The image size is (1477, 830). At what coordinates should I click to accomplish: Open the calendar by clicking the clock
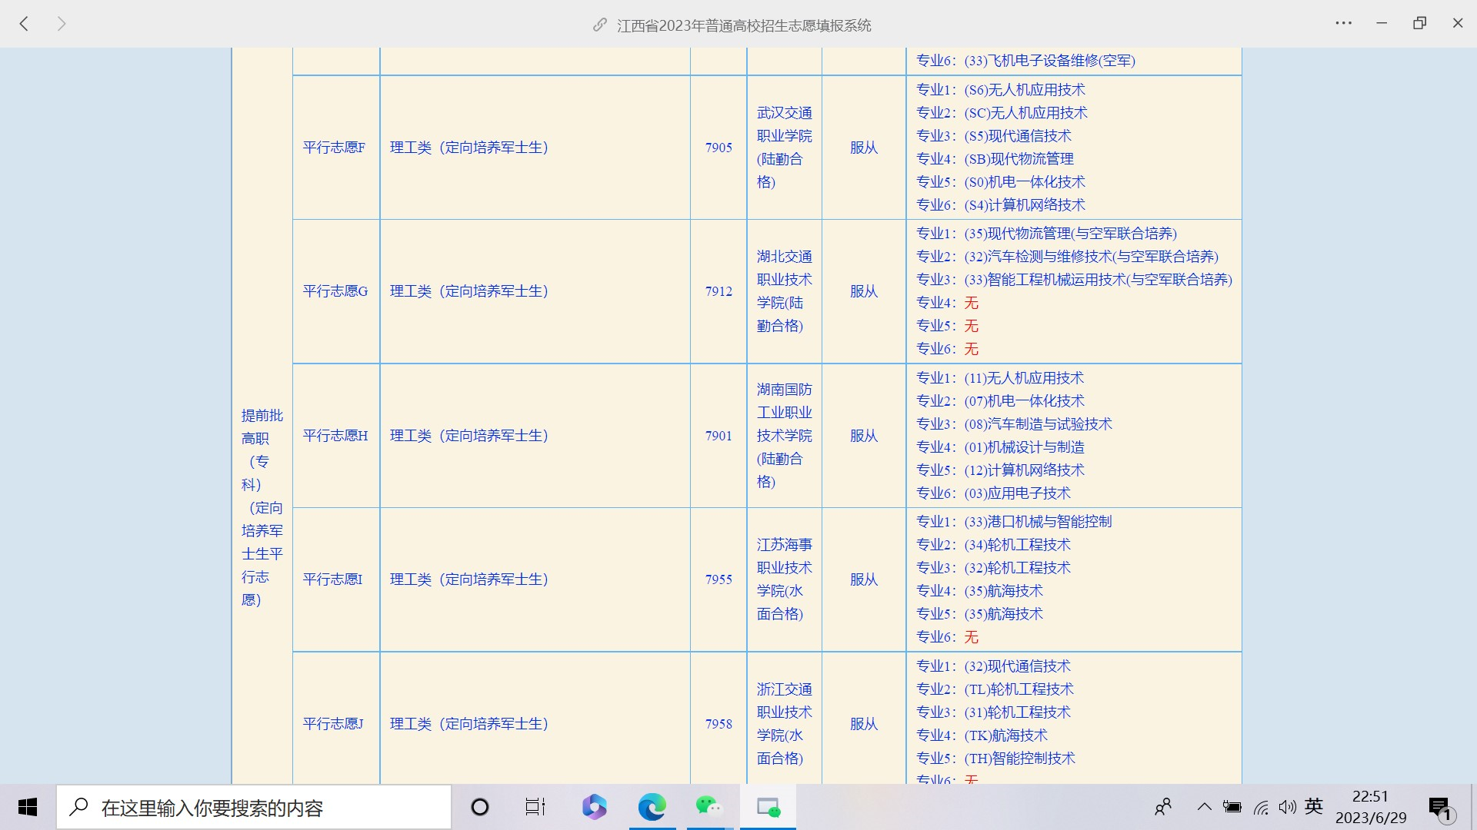(x=1369, y=807)
